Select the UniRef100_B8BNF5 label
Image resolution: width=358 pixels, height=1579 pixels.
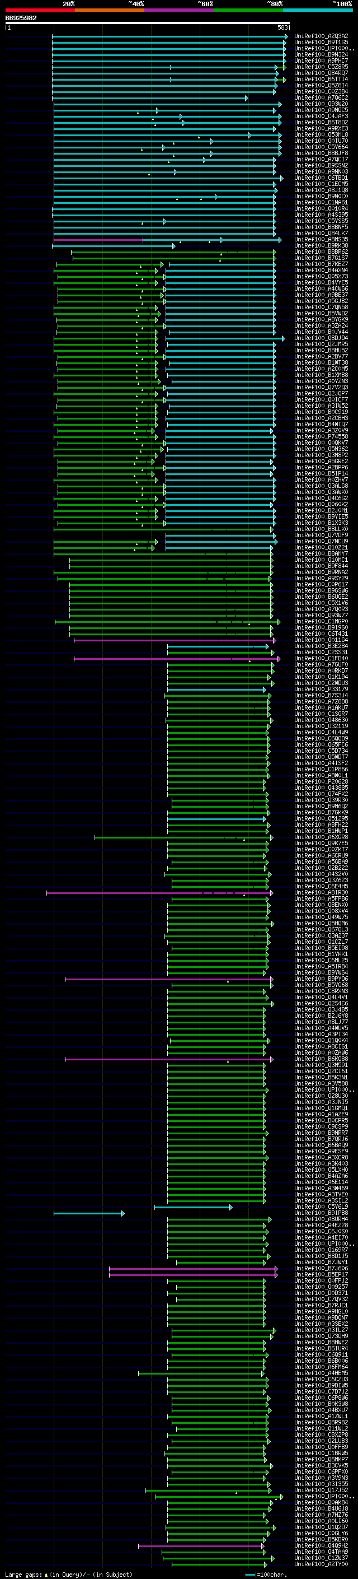click(x=321, y=227)
